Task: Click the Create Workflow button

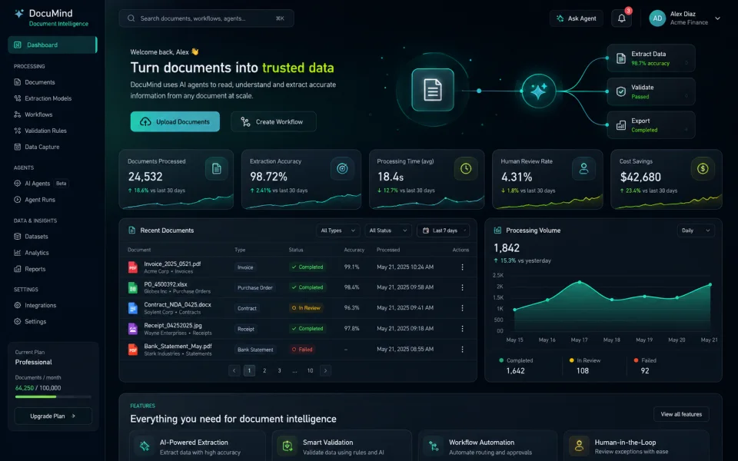Action: 274,122
